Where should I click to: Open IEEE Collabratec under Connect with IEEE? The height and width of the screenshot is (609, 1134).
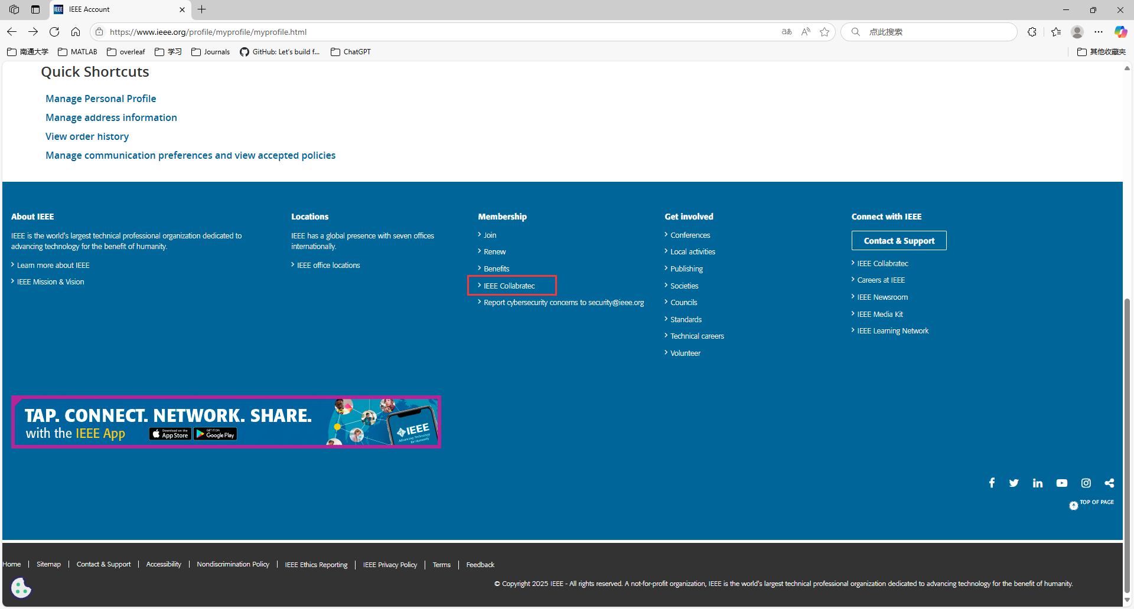(882, 263)
